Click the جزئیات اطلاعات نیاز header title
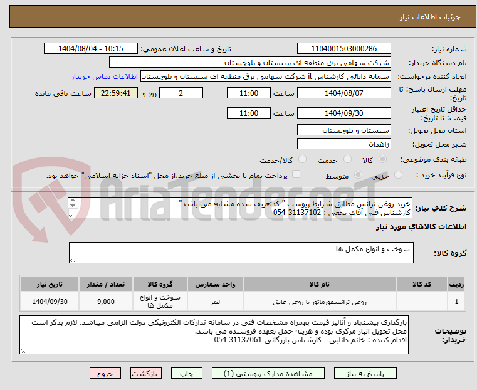The image size is (477, 390). 430,17
